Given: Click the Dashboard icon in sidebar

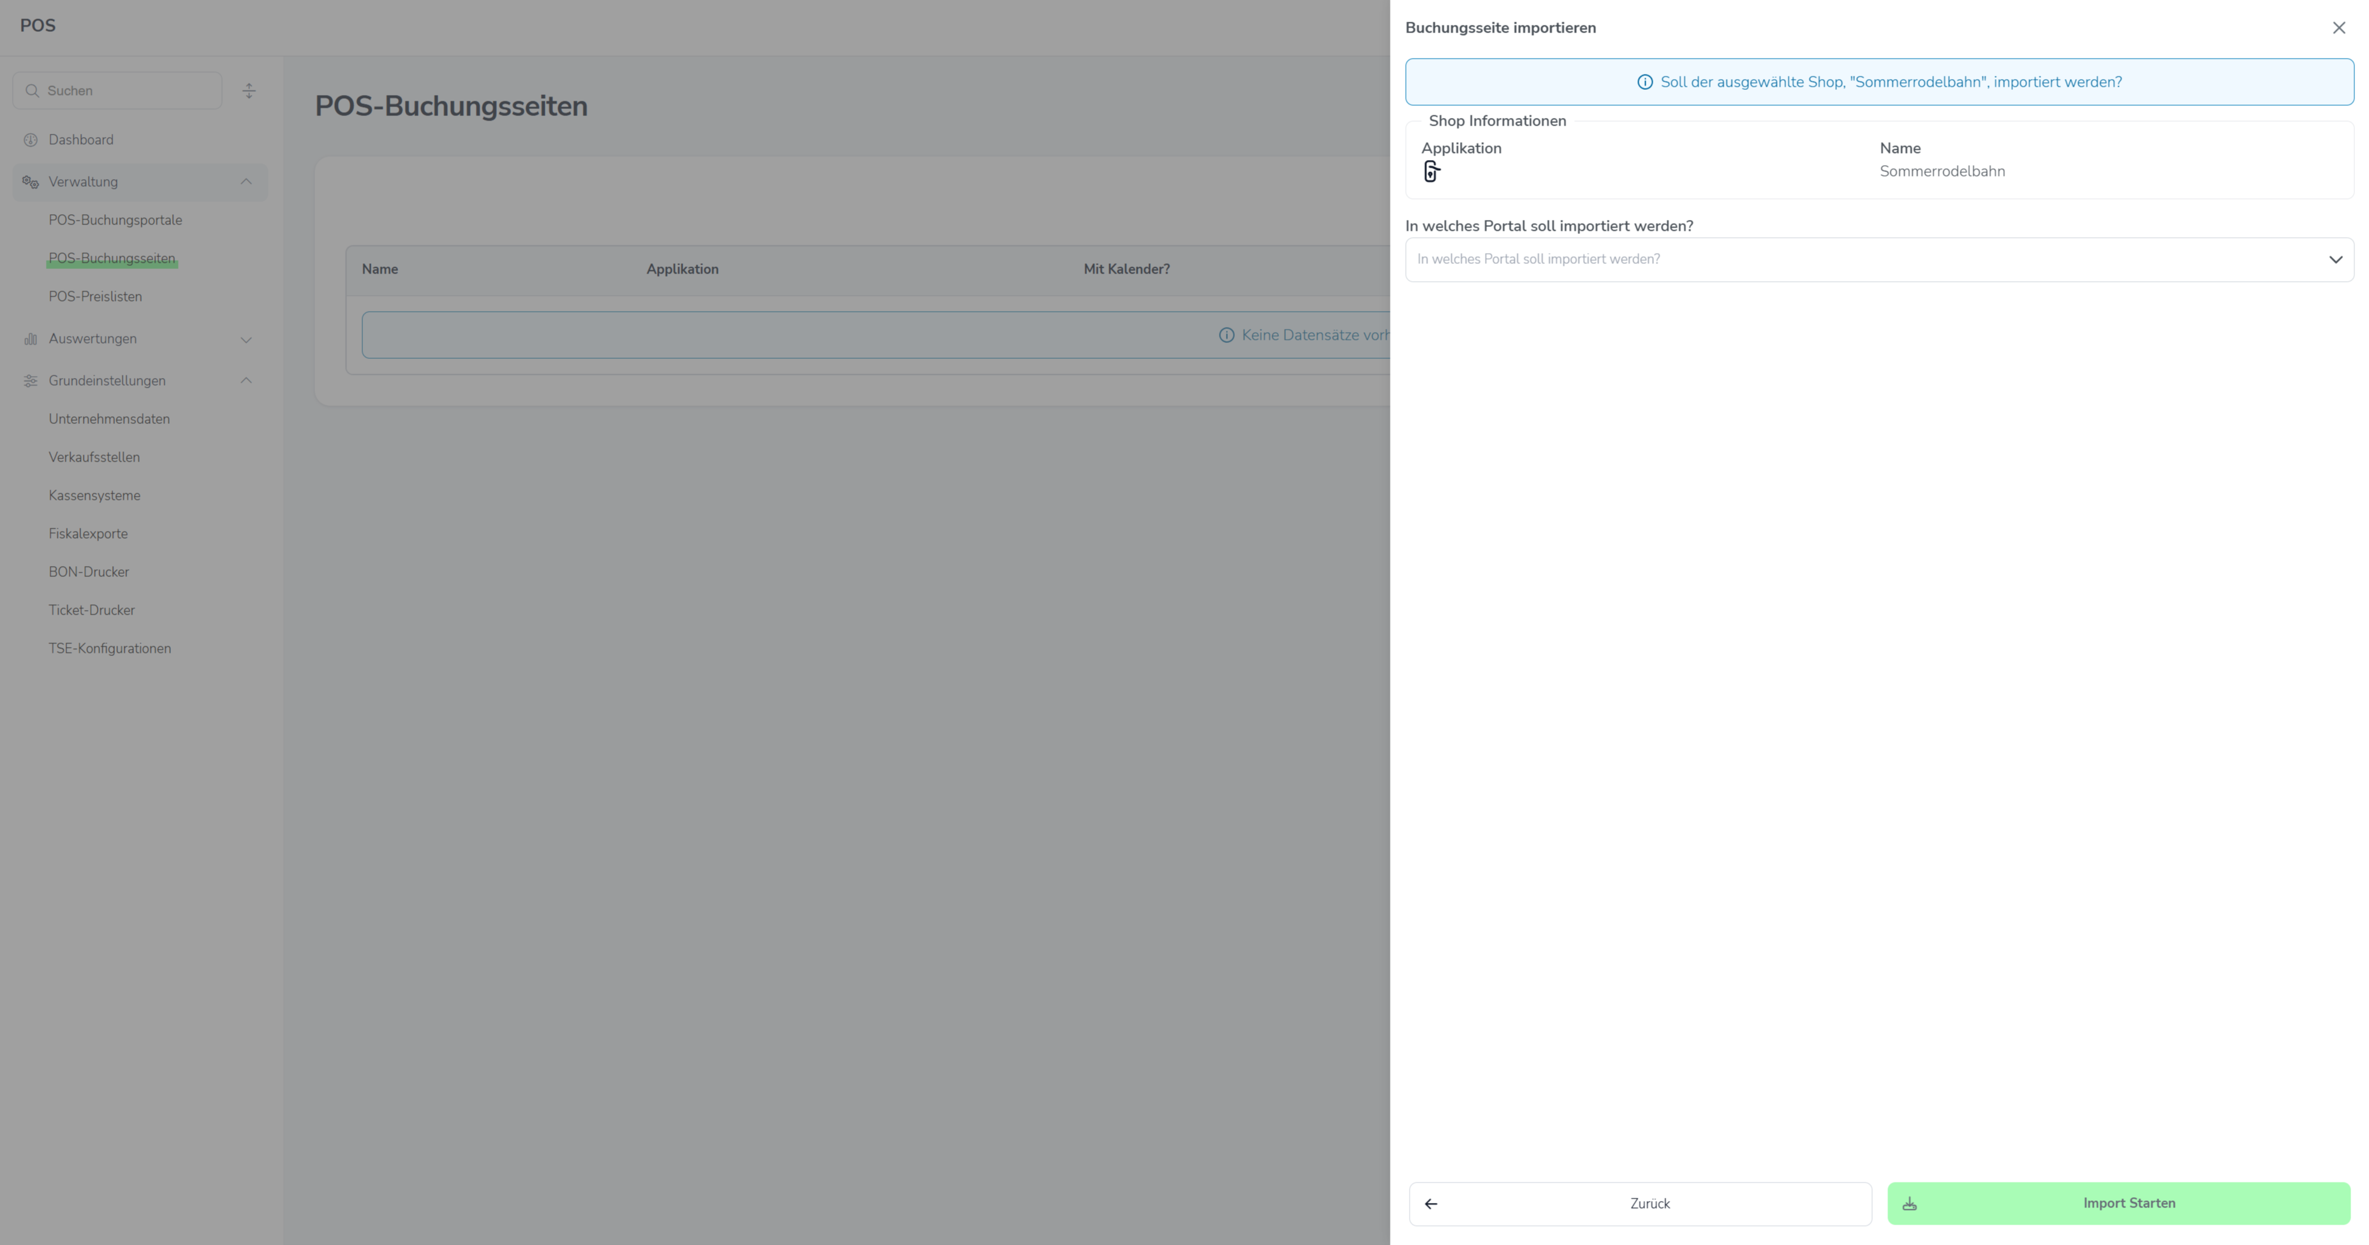Looking at the screenshot, I should (31, 140).
